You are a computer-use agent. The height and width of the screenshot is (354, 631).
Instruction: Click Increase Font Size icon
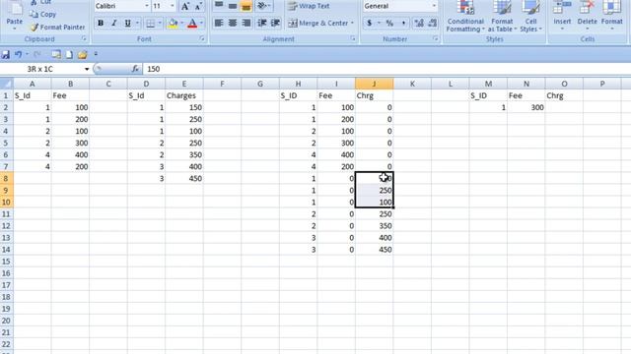184,6
